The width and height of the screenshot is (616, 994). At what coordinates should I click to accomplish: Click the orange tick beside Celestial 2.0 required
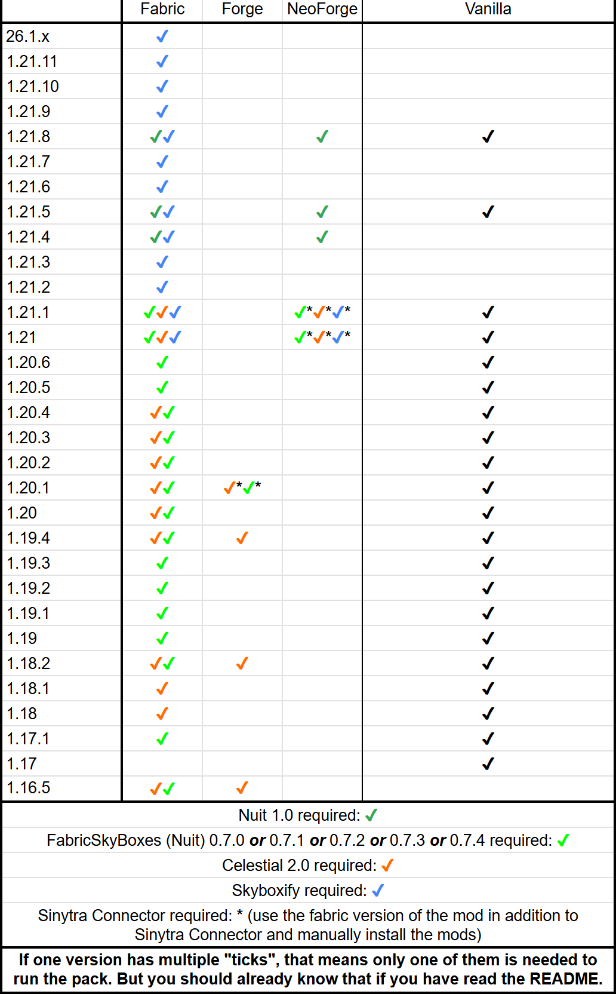[388, 866]
